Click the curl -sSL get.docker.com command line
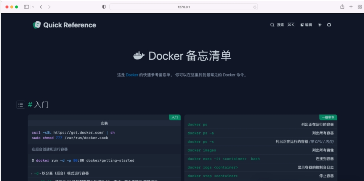Viewport: 364px width, 181px height. pyautogui.click(x=73, y=133)
